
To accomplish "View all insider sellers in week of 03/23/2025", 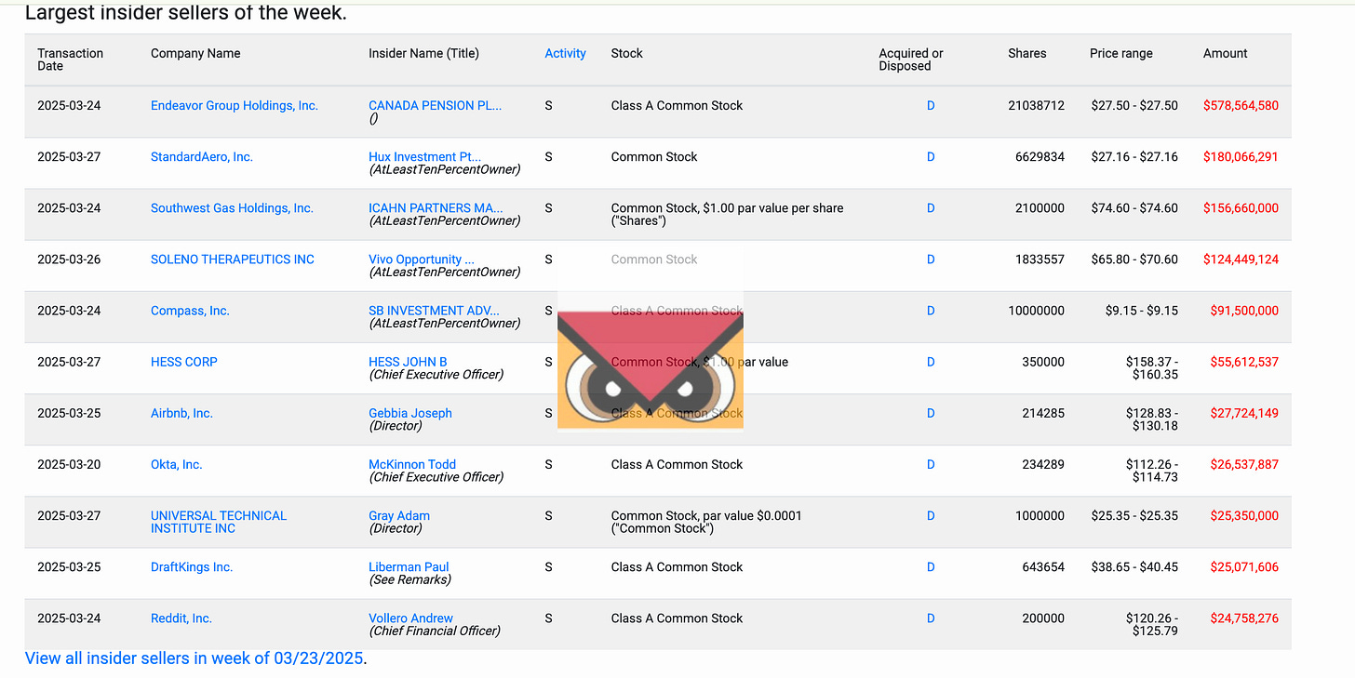I will pos(194,658).
